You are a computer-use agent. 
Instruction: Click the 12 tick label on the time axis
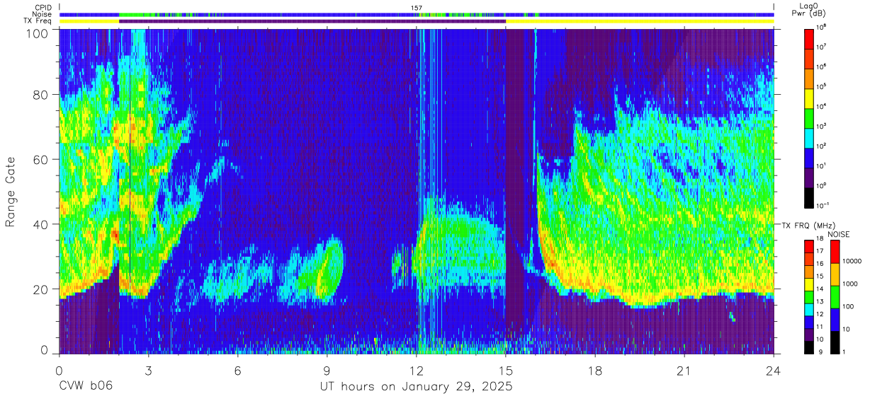[x=417, y=371]
